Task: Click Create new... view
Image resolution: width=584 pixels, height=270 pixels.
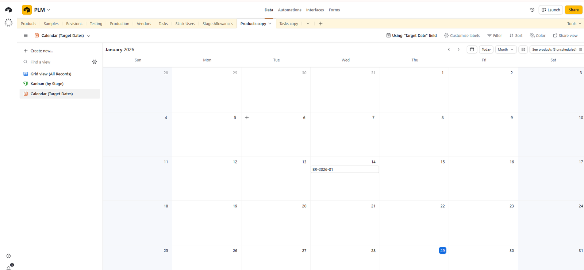Action: [38, 51]
